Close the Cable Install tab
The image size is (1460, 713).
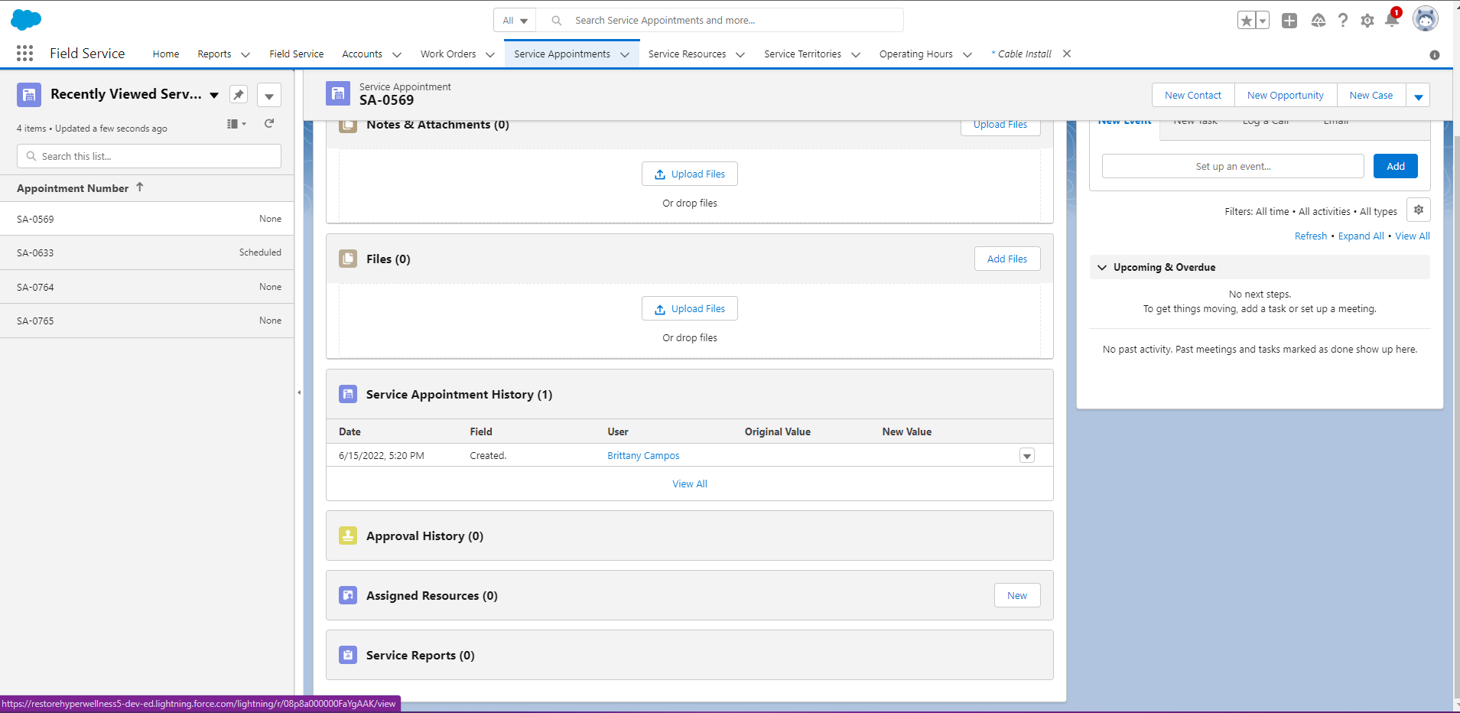[1067, 54]
